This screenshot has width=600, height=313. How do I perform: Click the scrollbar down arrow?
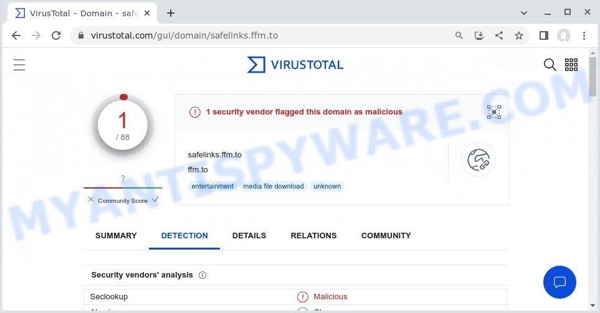[x=593, y=306]
